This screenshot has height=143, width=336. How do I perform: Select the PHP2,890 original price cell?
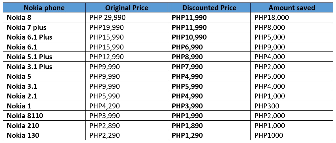point(127,126)
